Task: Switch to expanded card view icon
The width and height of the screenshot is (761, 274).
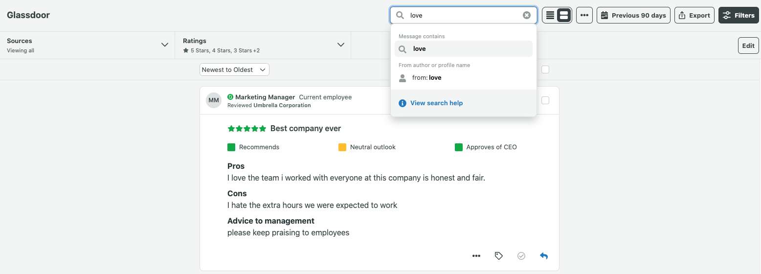Action: pos(564,15)
